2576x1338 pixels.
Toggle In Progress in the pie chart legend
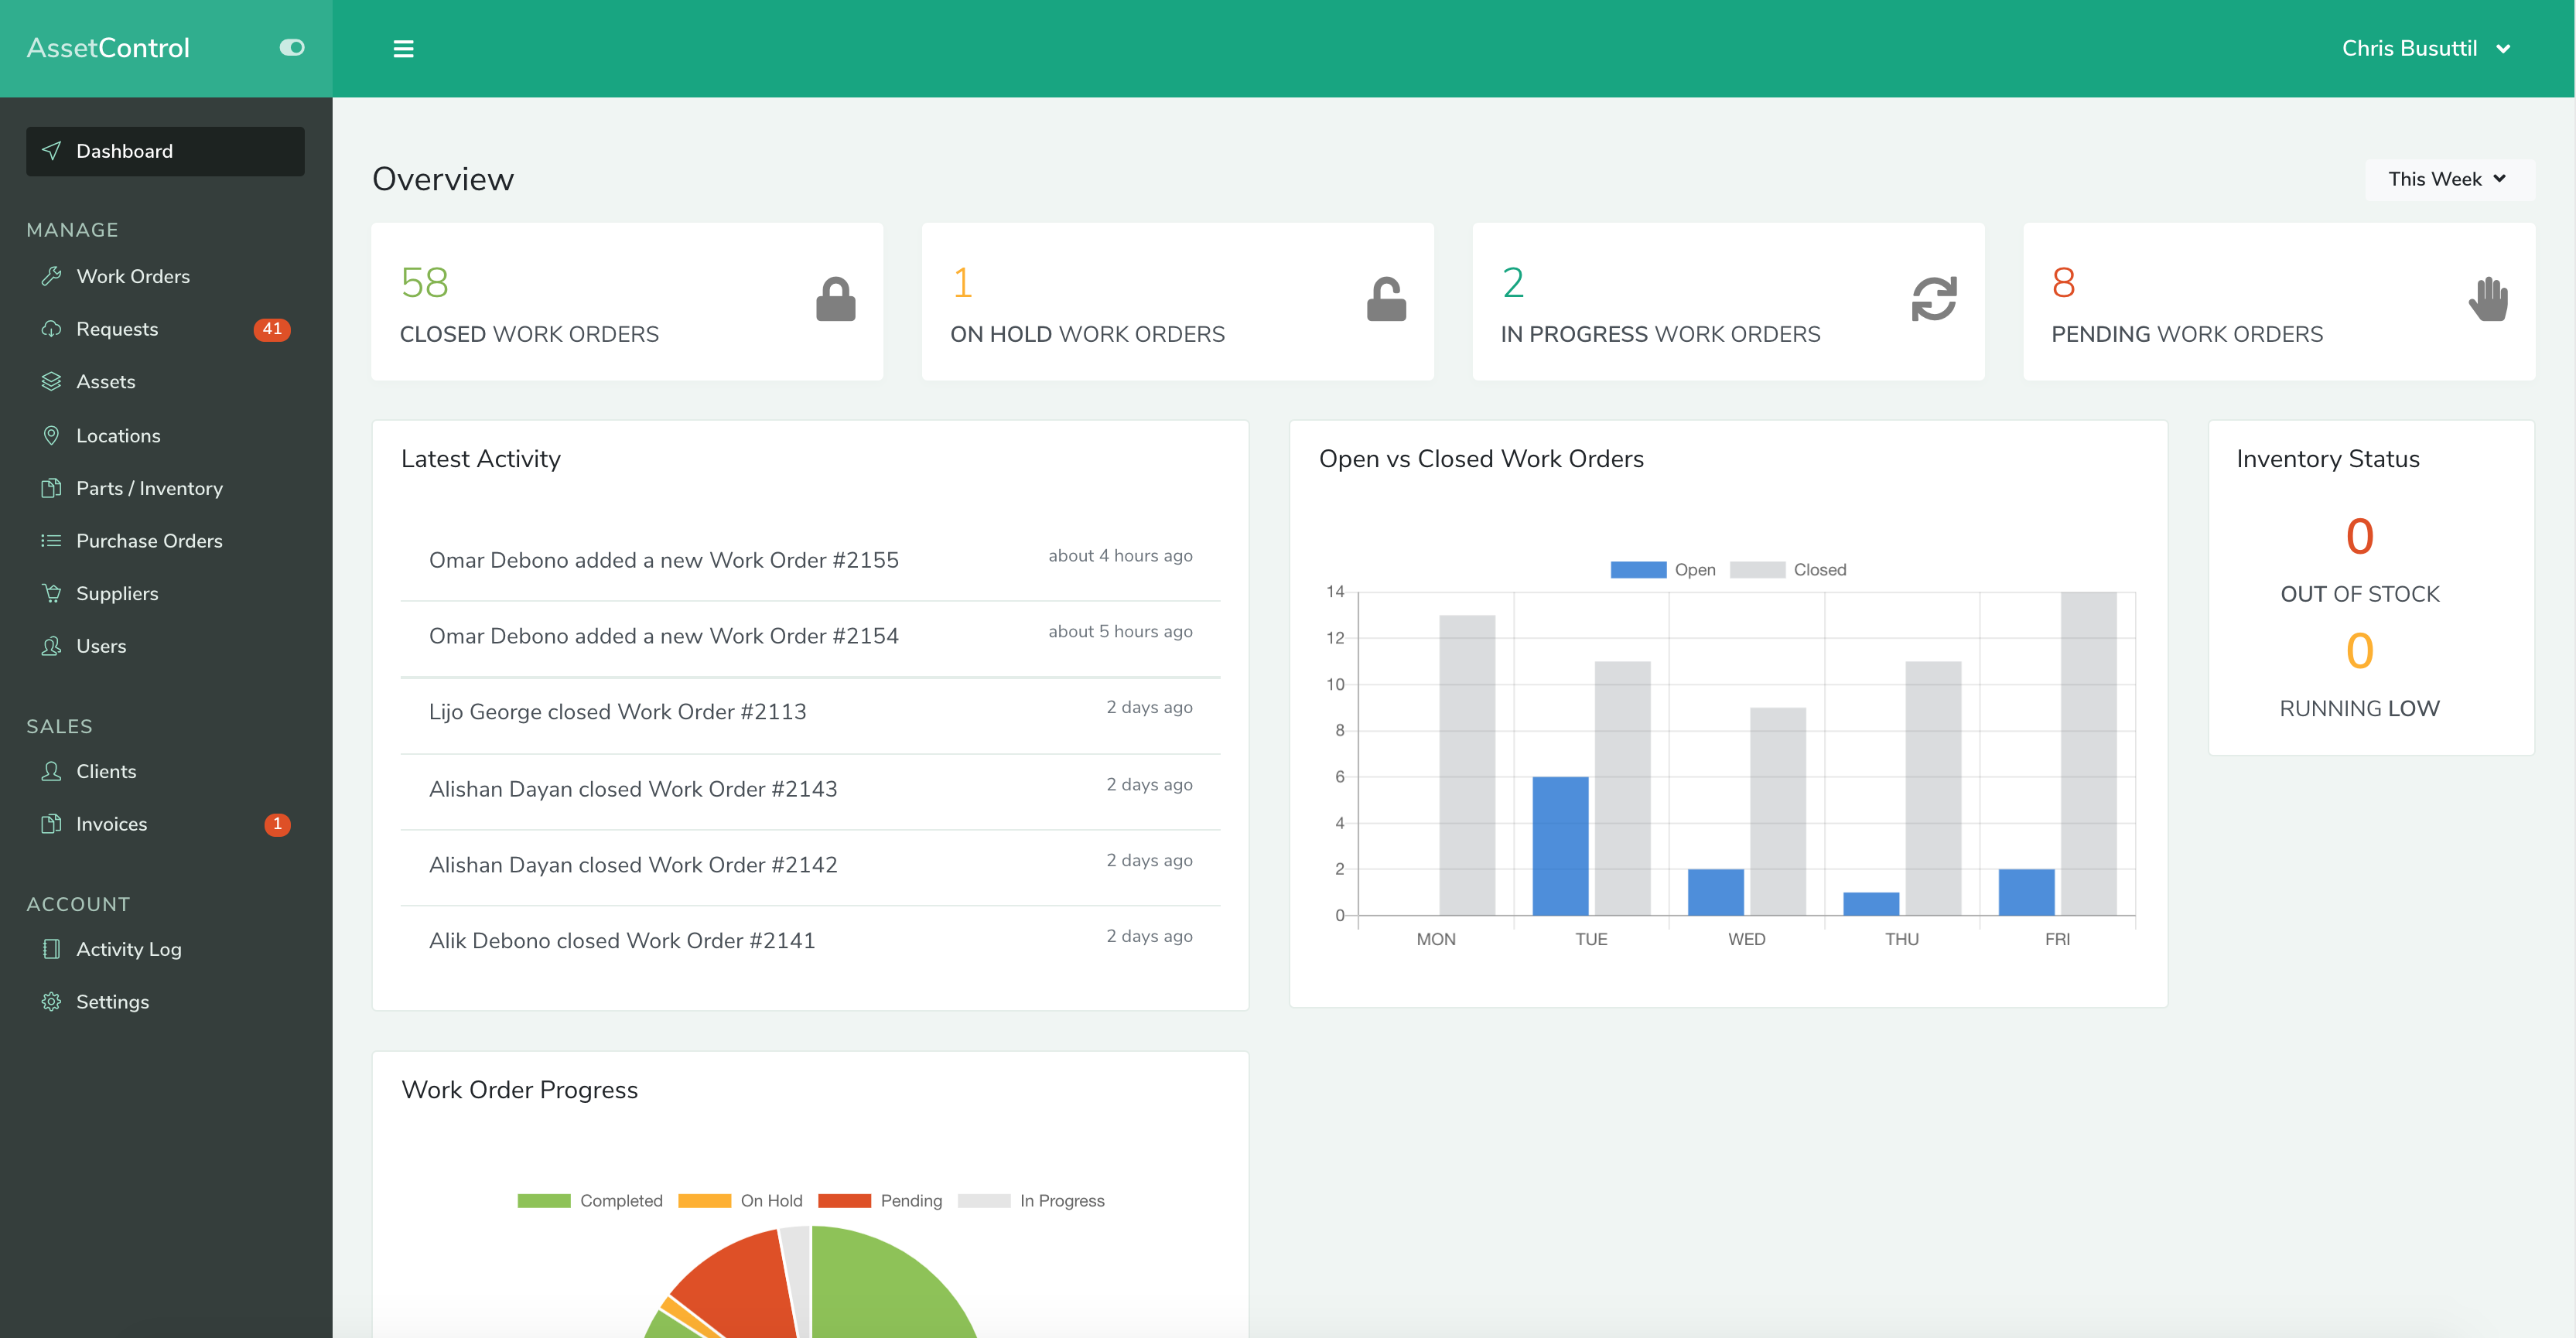point(1031,1201)
